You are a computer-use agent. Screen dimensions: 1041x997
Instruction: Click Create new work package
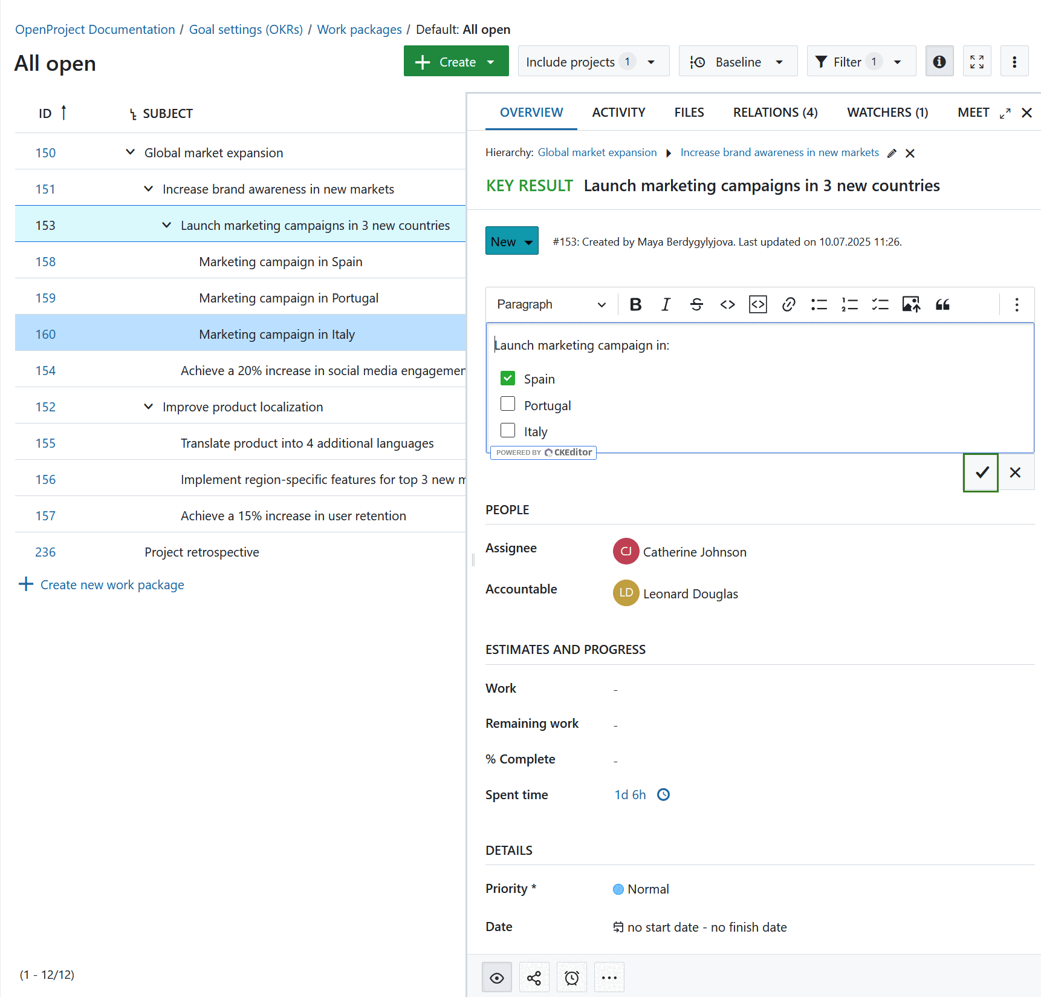pyautogui.click(x=112, y=584)
